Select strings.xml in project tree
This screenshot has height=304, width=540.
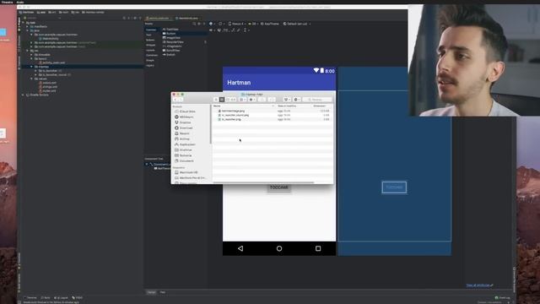pos(48,87)
